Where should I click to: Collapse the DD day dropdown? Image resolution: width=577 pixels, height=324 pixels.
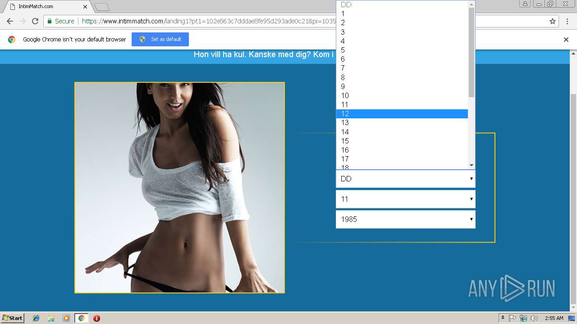click(405, 179)
